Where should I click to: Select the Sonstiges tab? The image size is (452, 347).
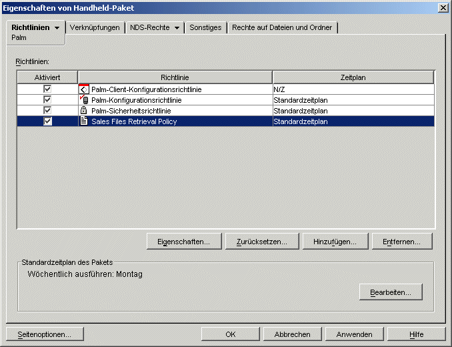(x=205, y=27)
